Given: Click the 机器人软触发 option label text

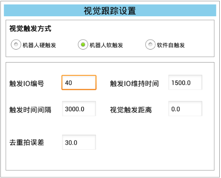Looking at the screenshot, I should coord(106,45).
